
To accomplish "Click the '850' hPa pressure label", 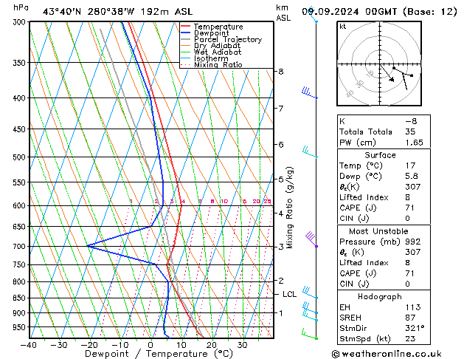I will click(21, 298).
